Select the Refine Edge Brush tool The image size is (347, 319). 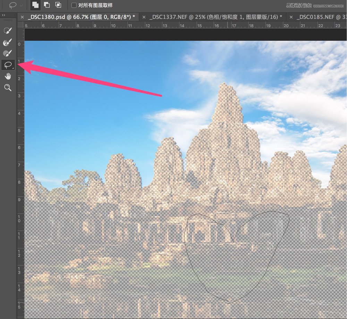tap(8, 41)
